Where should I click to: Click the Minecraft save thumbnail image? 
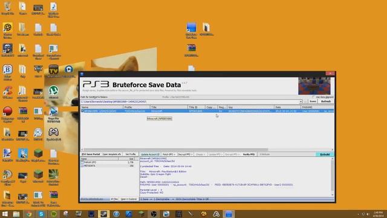(x=314, y=86)
